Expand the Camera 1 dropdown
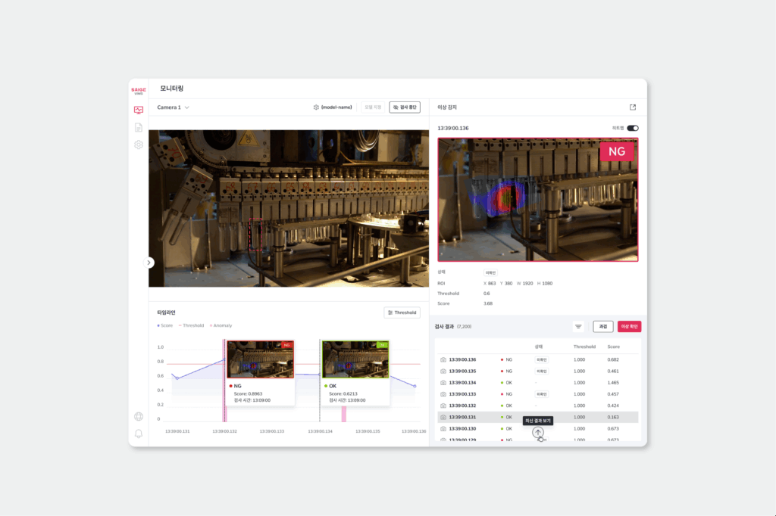Viewport: 776px width, 516px height. coord(174,107)
